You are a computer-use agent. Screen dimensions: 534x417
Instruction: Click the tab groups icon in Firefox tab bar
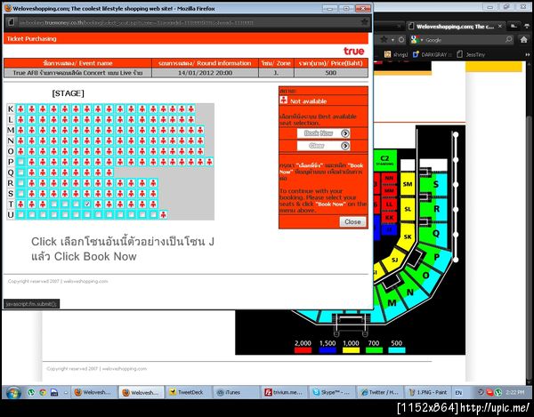click(x=514, y=26)
